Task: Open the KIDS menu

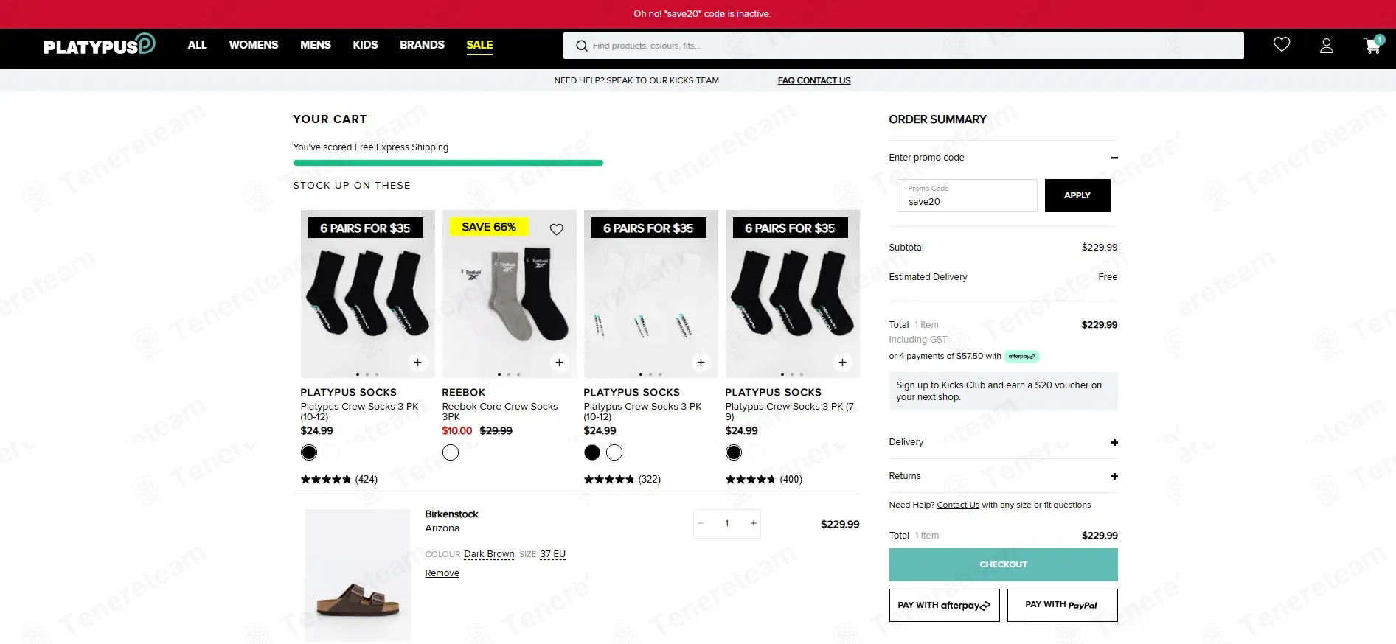Action: tap(365, 45)
